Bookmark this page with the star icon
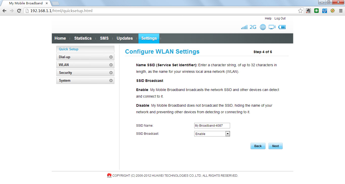 click(300, 11)
